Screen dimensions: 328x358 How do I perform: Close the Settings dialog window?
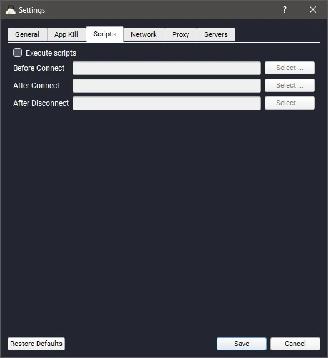(x=313, y=9)
